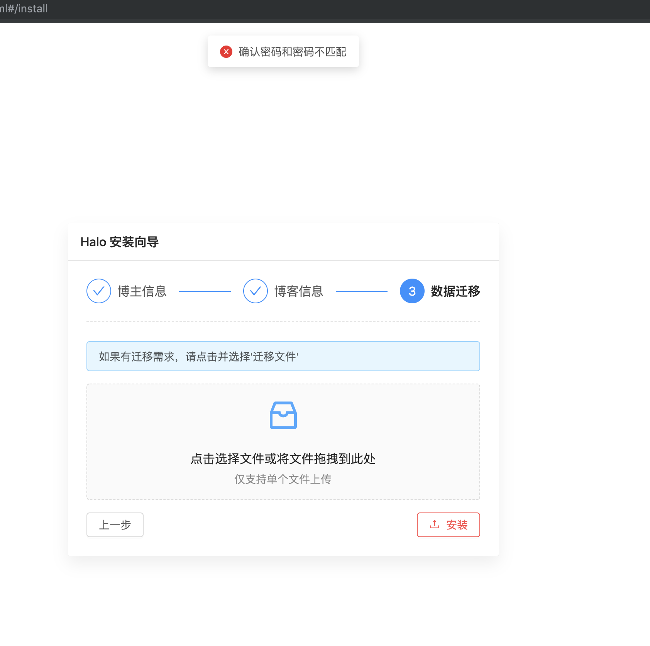
Task: Click the 仅支持单个文件上传 hint text
Action: tap(283, 479)
